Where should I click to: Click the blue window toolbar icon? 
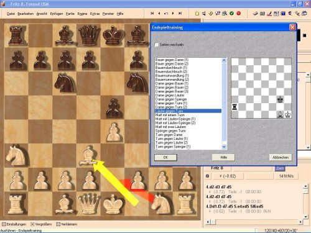click(283, 14)
